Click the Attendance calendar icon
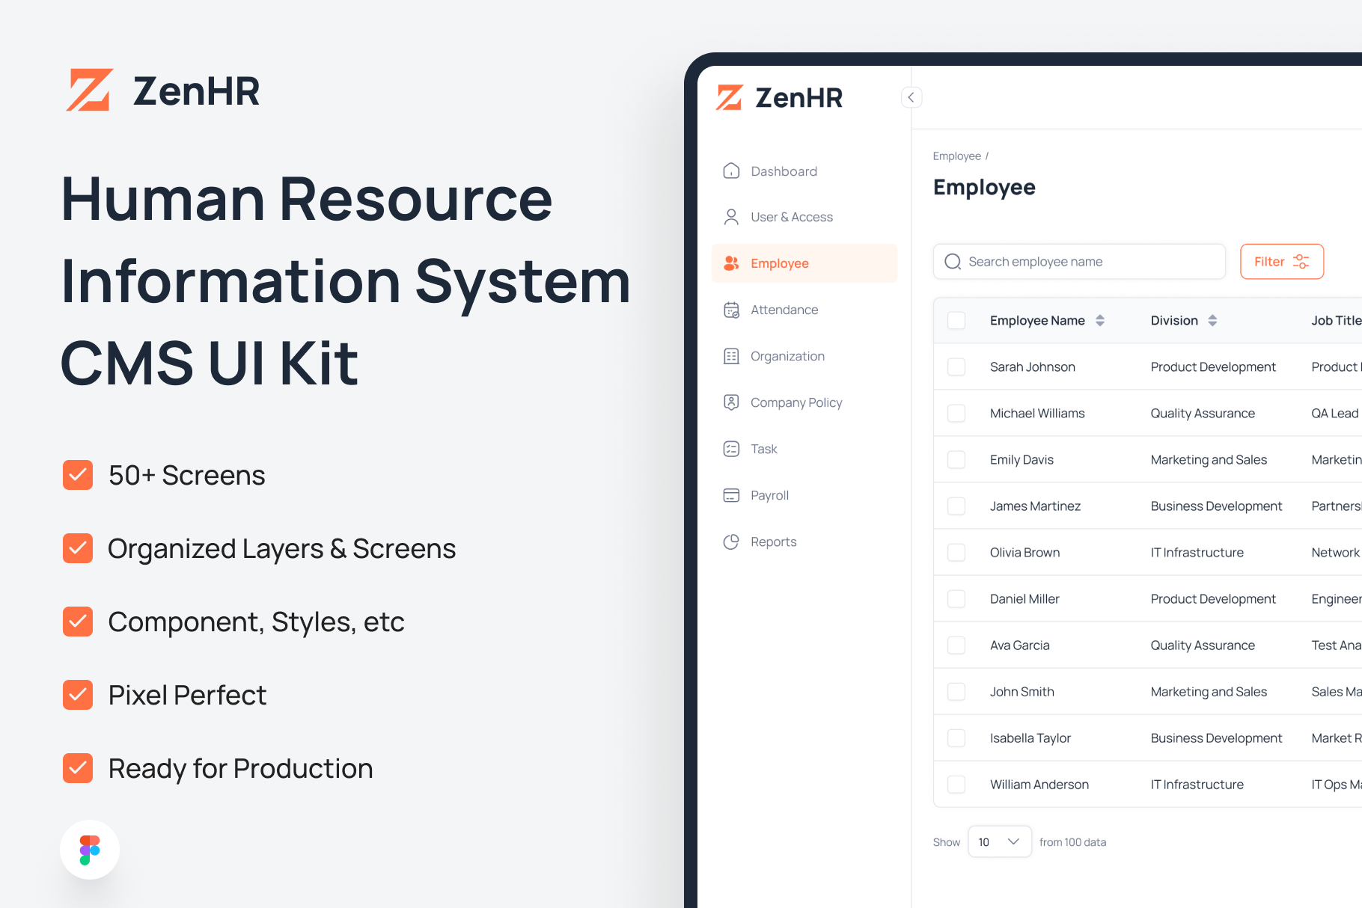 click(731, 310)
